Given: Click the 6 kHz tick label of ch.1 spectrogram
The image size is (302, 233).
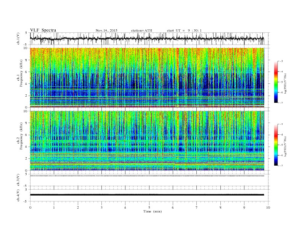Looking at the screenshot, I should tap(27, 72).
